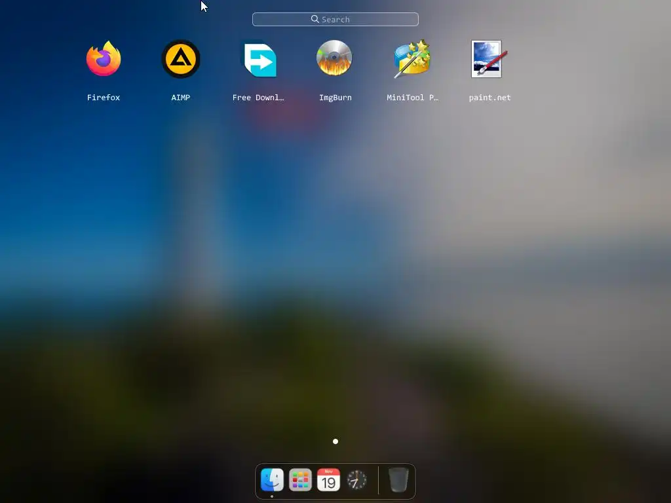Click the Search field at top
671x503 pixels.
(x=335, y=19)
